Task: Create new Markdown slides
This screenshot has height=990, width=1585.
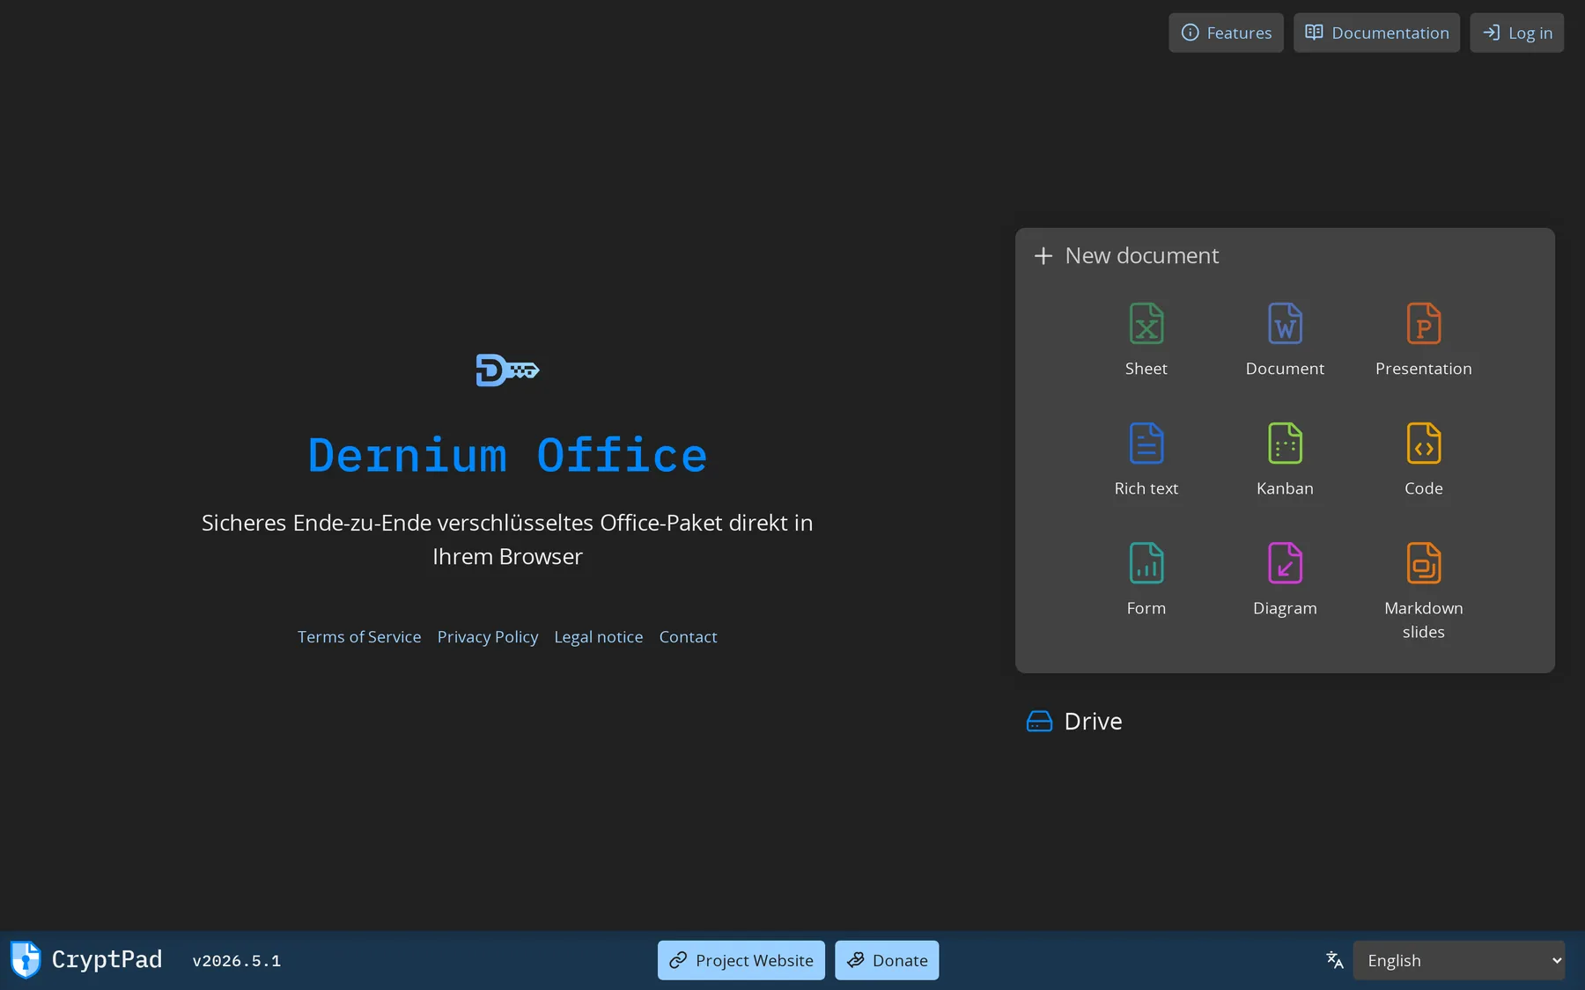Action: (1423, 591)
